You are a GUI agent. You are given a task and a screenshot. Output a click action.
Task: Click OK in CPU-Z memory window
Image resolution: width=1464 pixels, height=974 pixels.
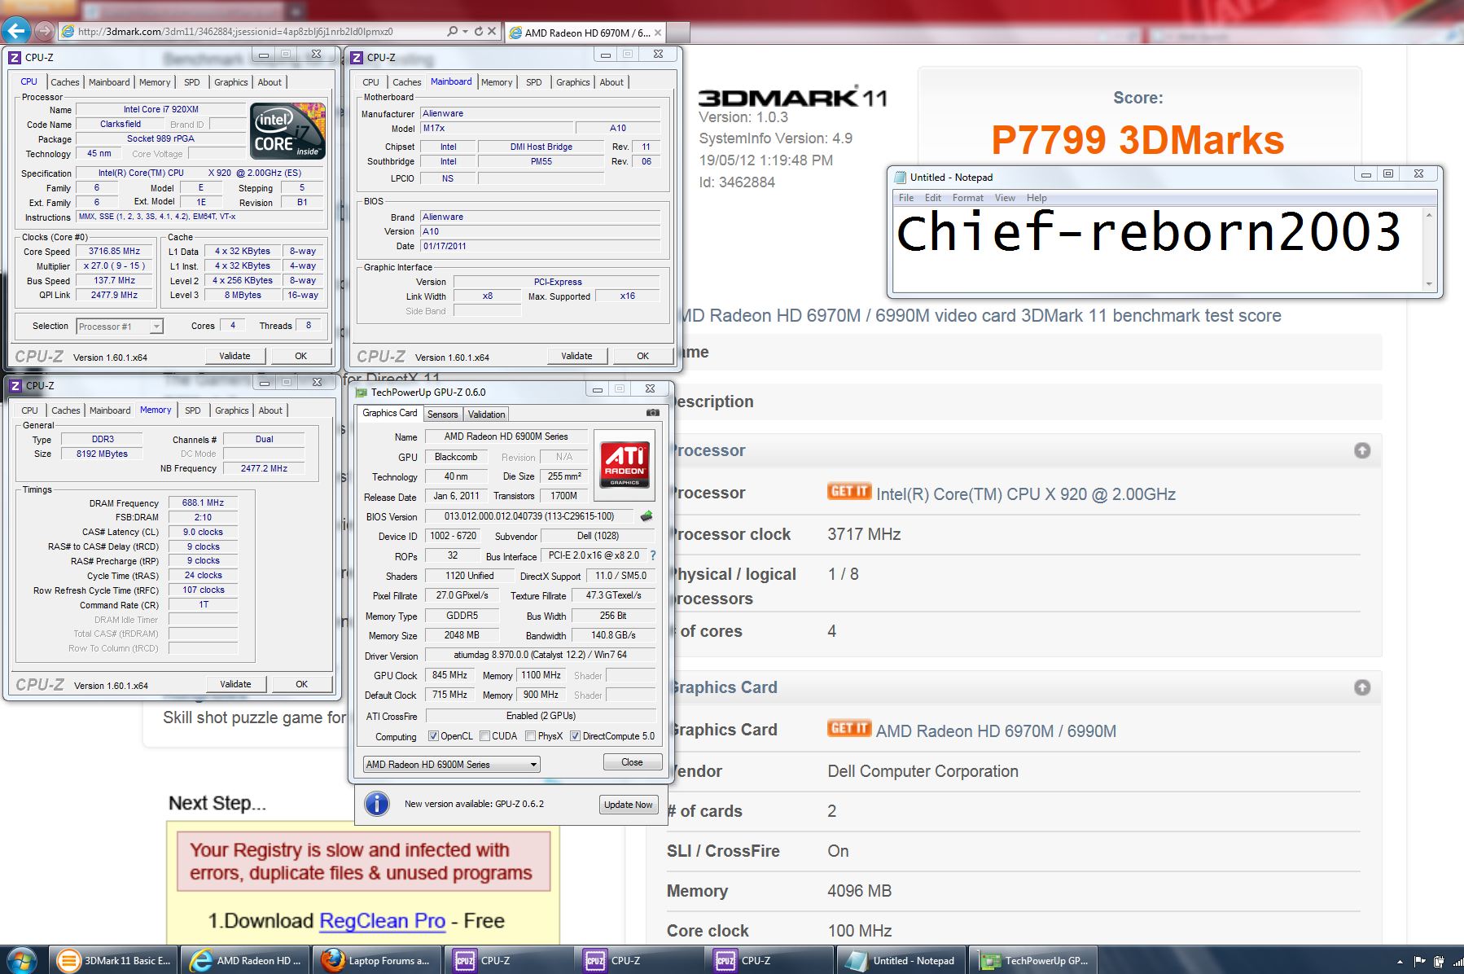[x=301, y=684]
